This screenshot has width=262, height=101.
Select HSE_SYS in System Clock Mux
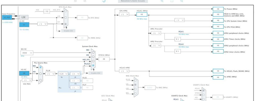(x=93, y=61)
